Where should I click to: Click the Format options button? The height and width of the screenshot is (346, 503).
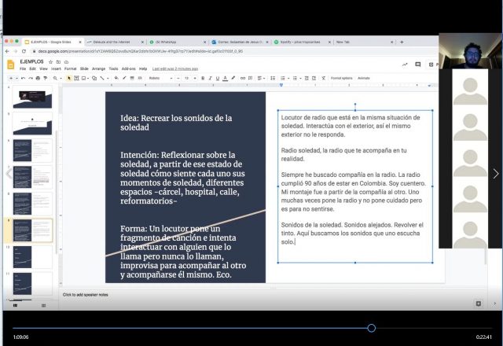[x=341, y=79]
